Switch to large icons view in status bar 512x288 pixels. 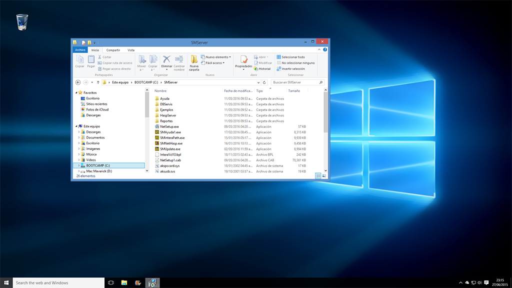point(324,175)
